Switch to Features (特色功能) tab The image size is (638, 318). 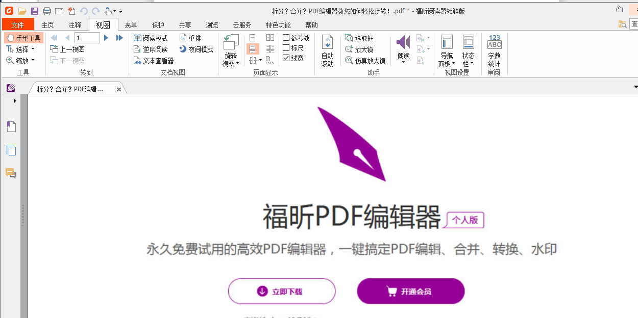point(278,24)
